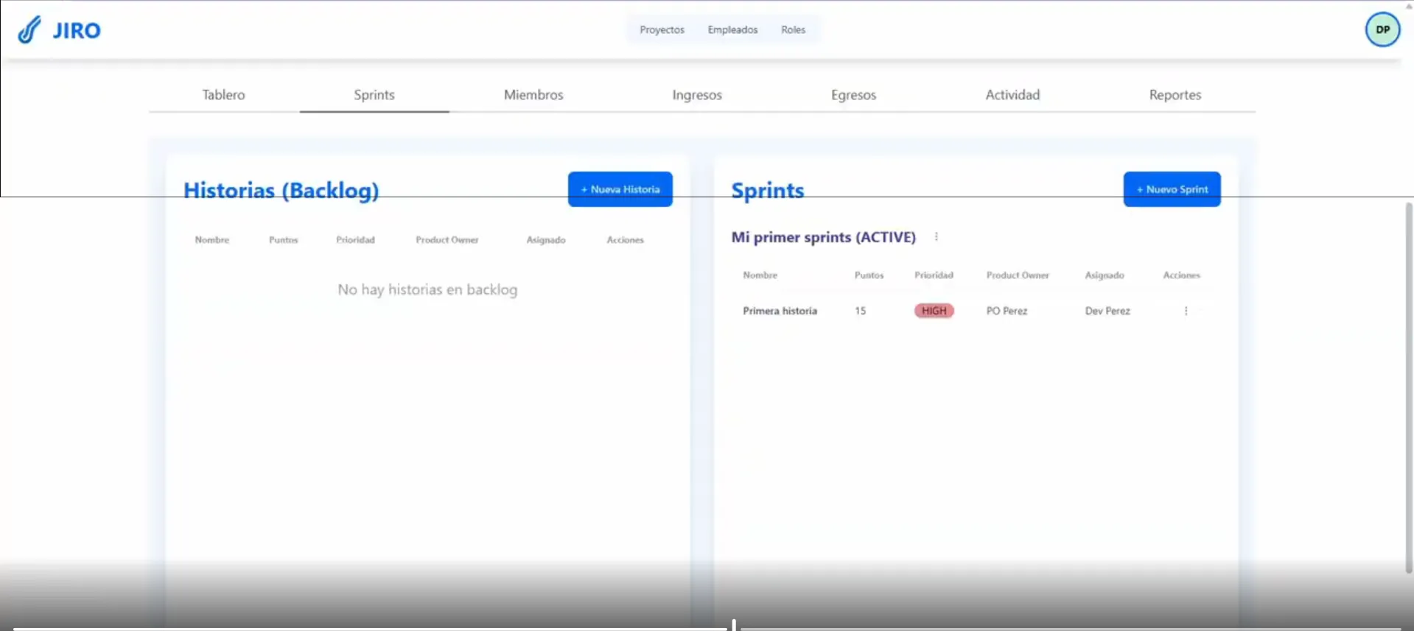
Task: View the Actividad tab
Action: 1012,94
